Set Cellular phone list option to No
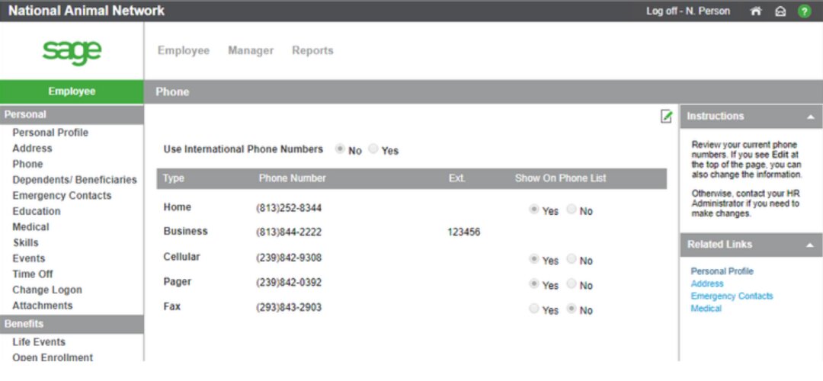Viewport: 823px width, 381px height. pyautogui.click(x=572, y=260)
